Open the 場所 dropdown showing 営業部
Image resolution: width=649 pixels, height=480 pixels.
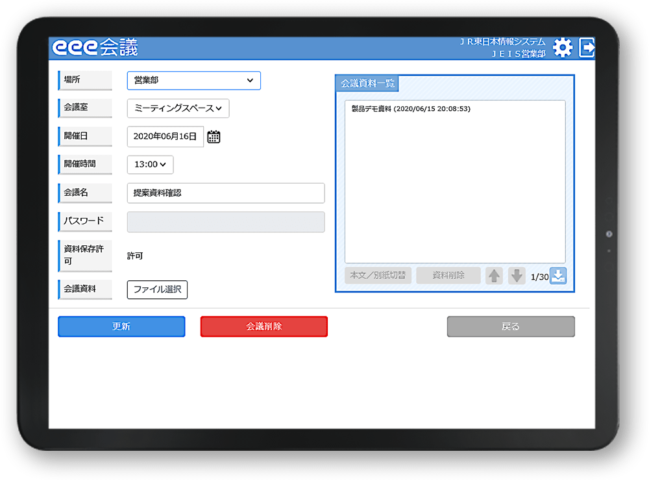pos(193,80)
